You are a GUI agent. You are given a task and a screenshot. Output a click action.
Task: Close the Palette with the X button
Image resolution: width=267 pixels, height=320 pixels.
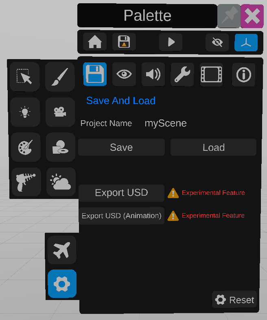tap(252, 16)
